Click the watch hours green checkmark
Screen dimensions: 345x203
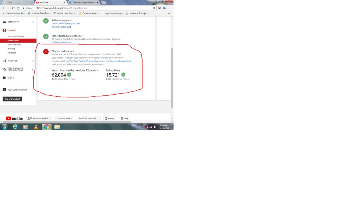pos(69,74)
